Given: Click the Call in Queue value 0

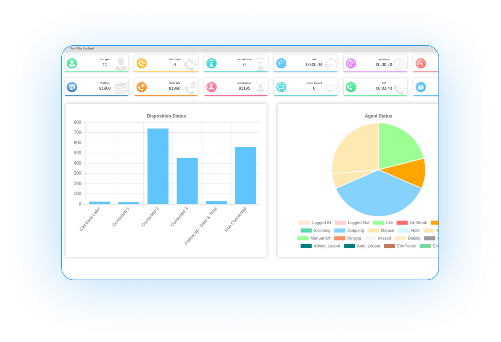Looking at the screenshot, I should pos(175,65).
